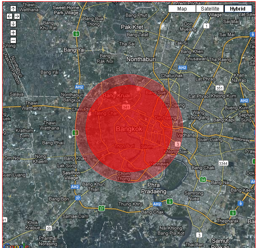The image size is (259, 248).
Task: Click the Nong Khaem label
Action: pos(40,159)
